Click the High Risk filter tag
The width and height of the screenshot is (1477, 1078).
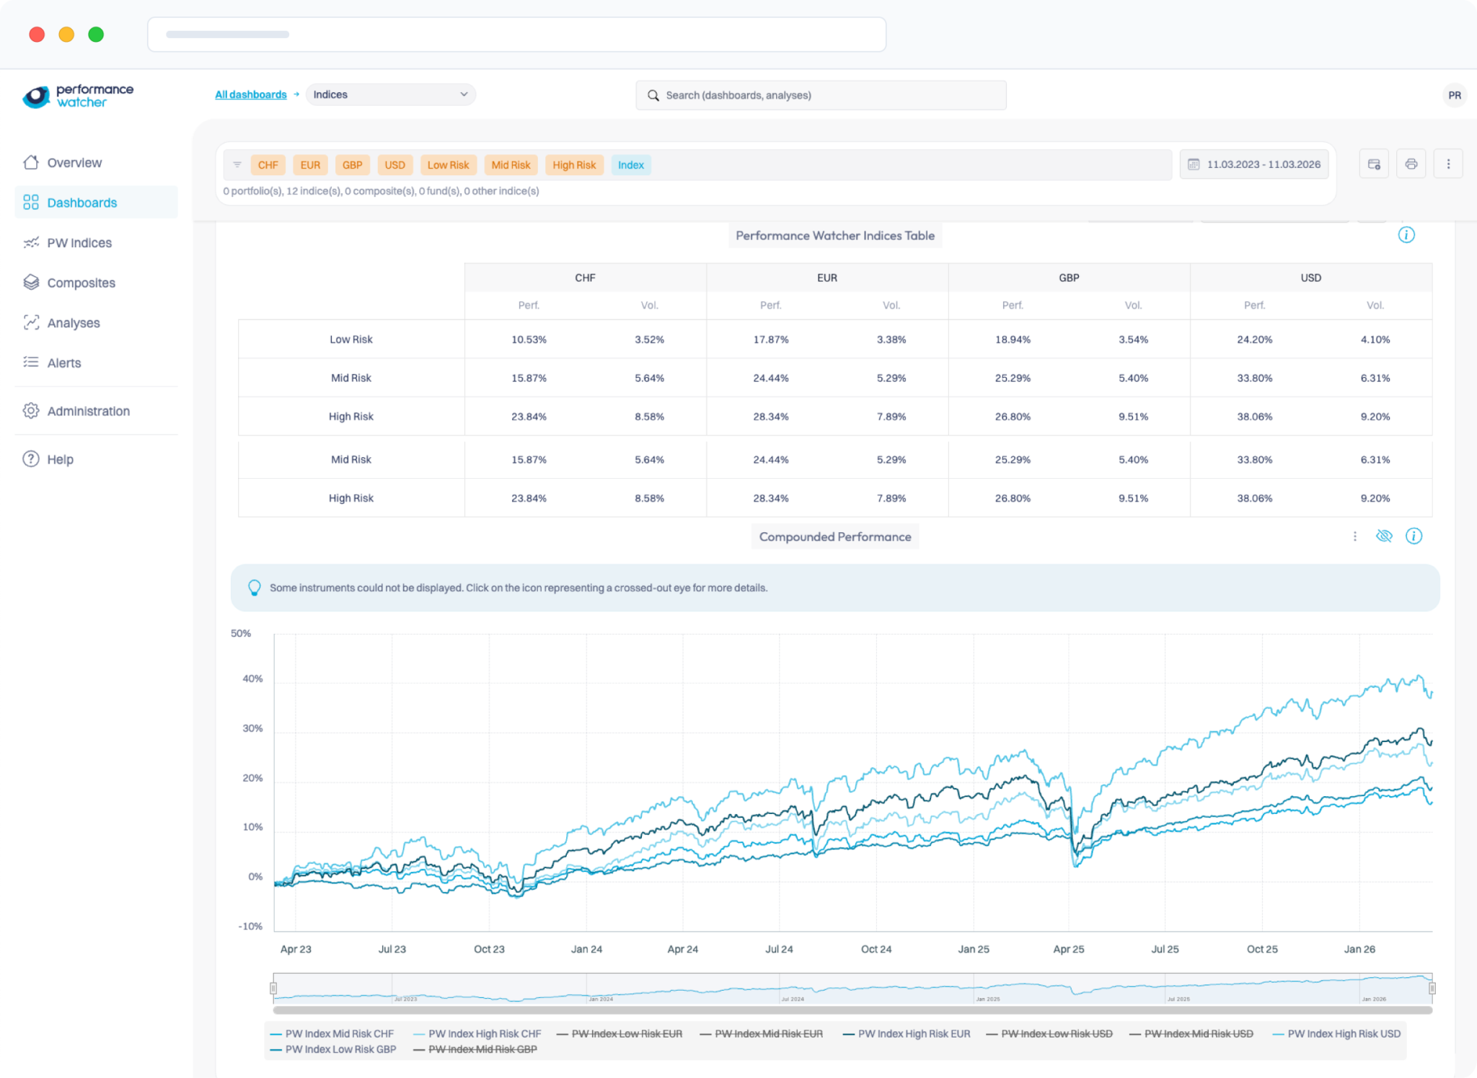(573, 165)
